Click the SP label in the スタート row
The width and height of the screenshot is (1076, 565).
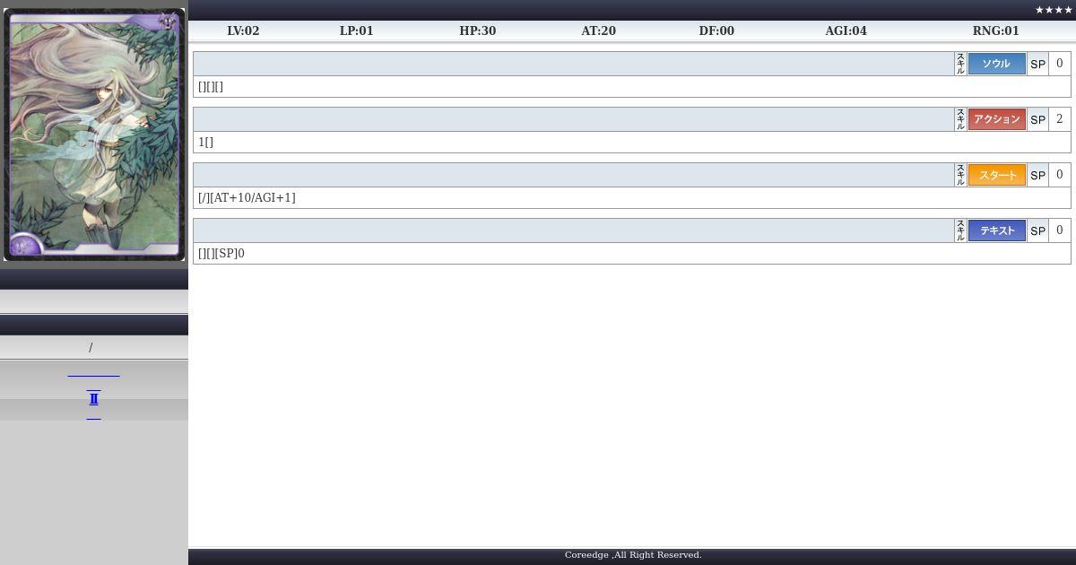pyautogui.click(x=1037, y=175)
